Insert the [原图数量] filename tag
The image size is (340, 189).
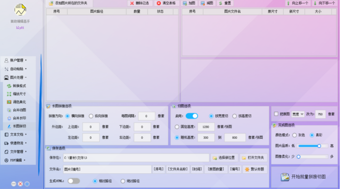tap(216, 169)
